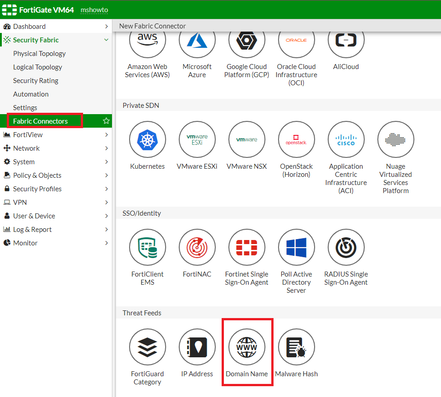Viewport: 441px width, 397px height.
Task: Favorite Fabric Connectors with the star icon
Action: tap(106, 121)
